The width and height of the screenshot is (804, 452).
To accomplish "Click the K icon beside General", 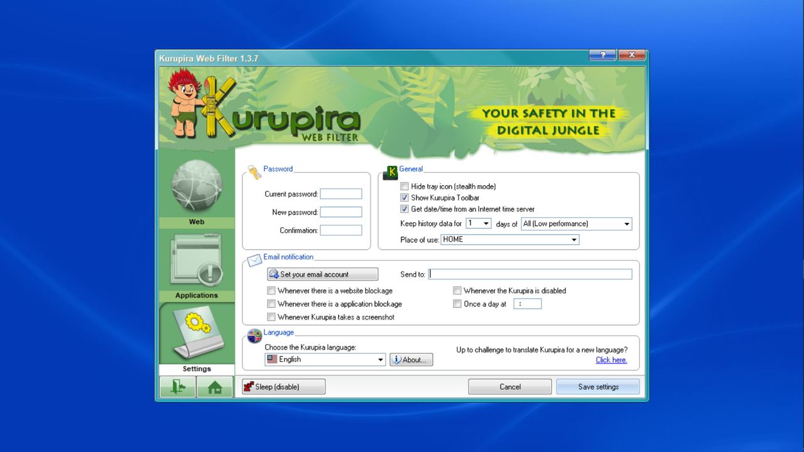I will (x=391, y=172).
